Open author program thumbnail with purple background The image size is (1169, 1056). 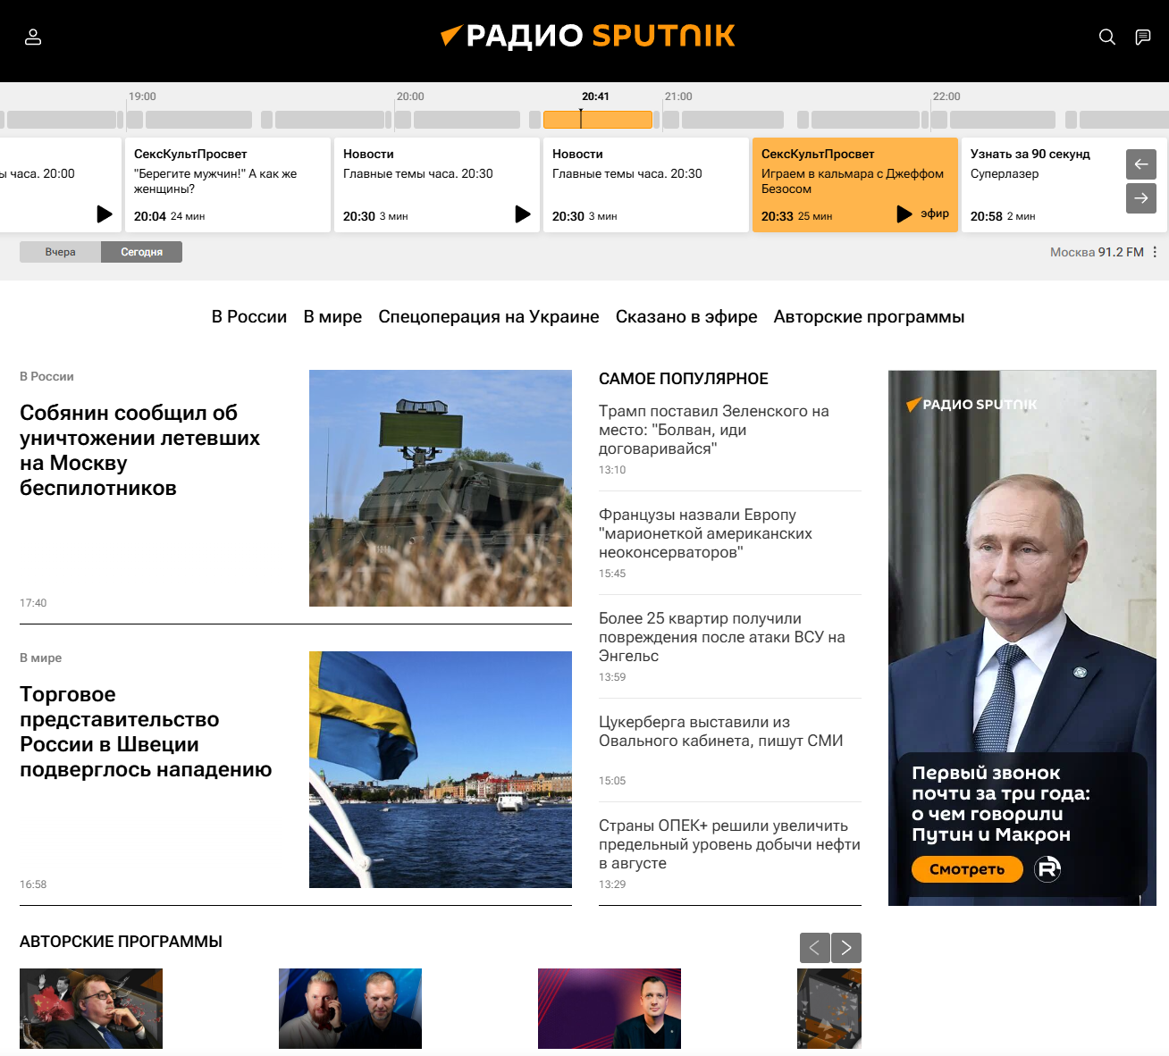tap(610, 1009)
